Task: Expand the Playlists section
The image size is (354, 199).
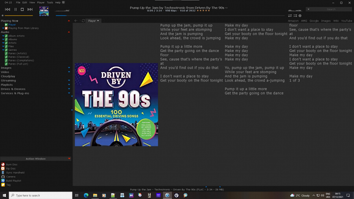Action: click(69, 85)
